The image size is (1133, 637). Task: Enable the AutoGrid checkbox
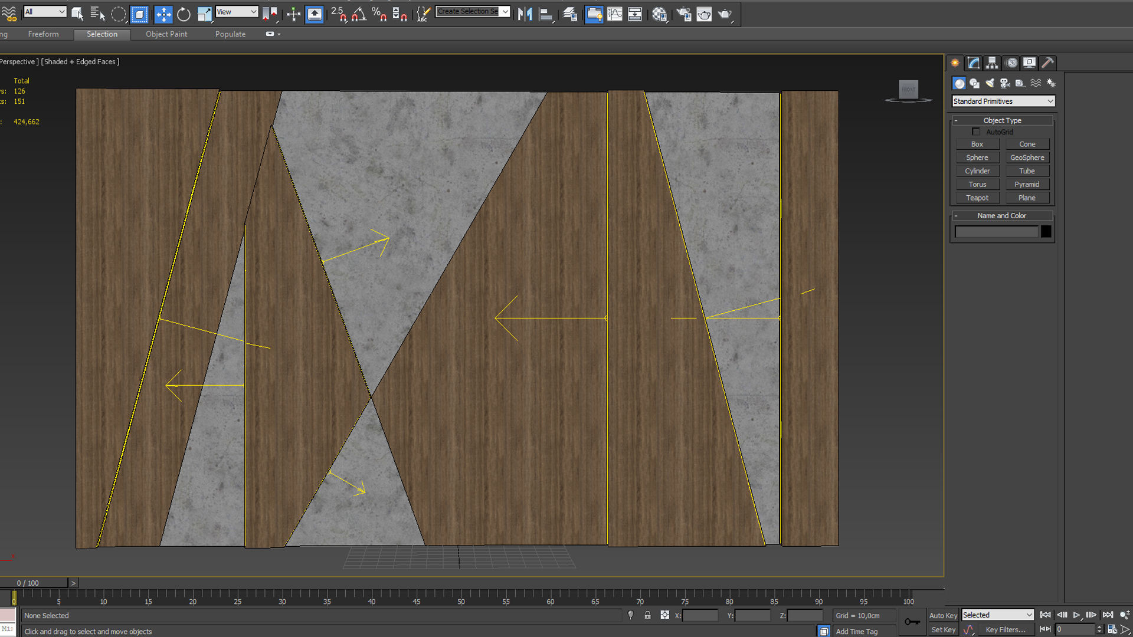click(x=976, y=132)
